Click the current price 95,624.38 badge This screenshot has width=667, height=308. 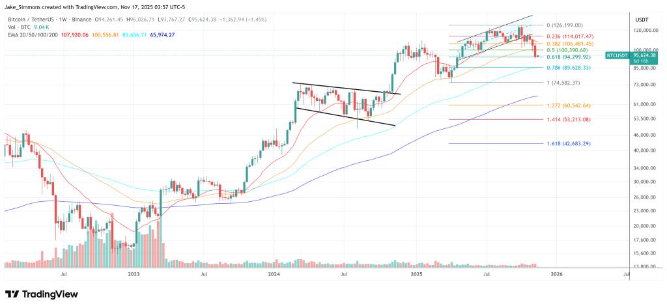click(x=644, y=56)
